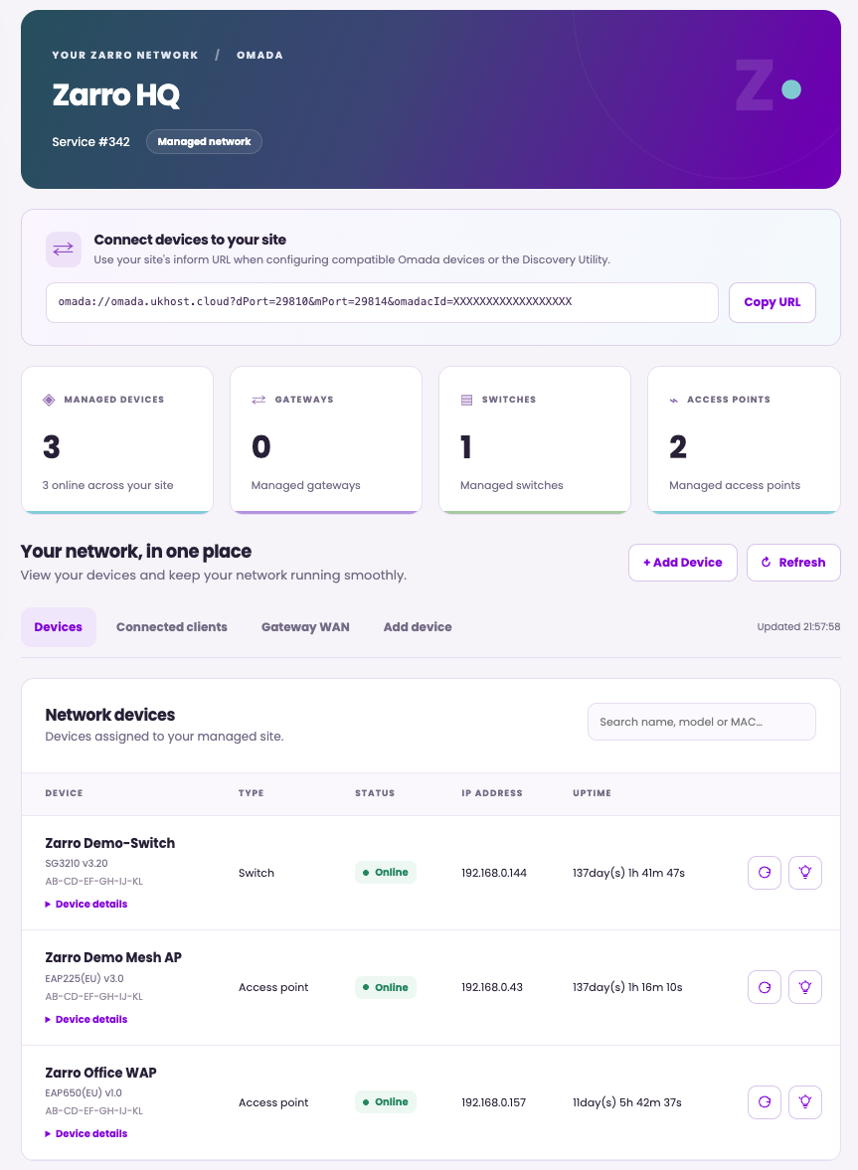Image resolution: width=858 pixels, height=1170 pixels.
Task: Click reboot icon for Zarro Demo-Switch
Action: point(764,872)
